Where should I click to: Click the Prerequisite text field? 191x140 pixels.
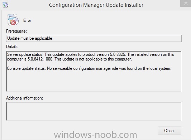(94, 38)
